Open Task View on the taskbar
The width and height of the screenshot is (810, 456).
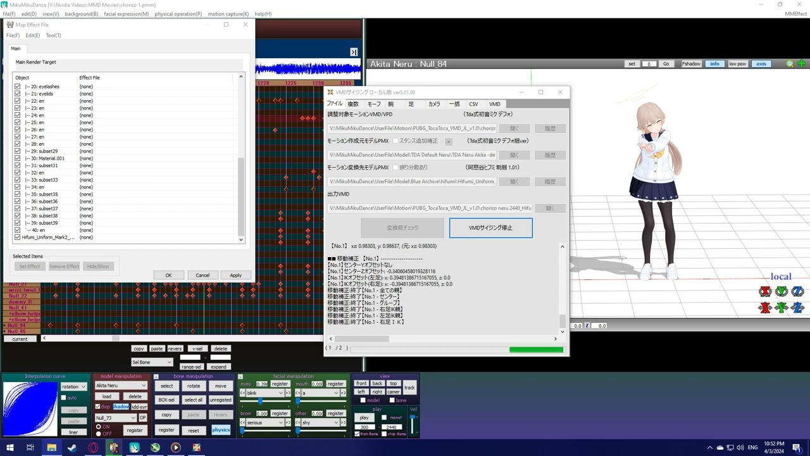[30, 448]
